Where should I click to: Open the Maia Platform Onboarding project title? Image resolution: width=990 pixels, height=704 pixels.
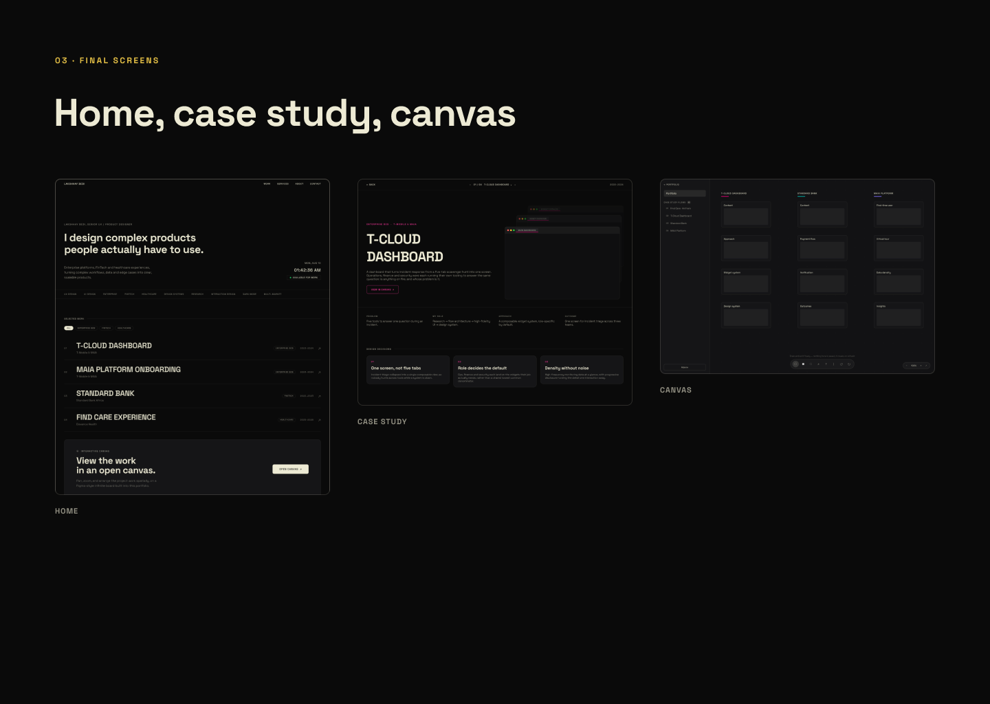tap(129, 369)
